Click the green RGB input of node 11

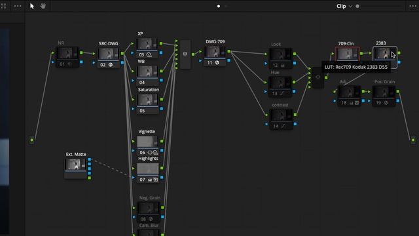pyautogui.click(x=200, y=51)
